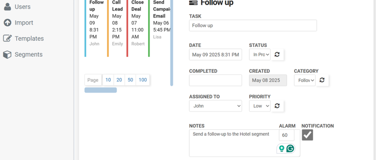Refresh the Category options list
The width and height of the screenshot is (376, 160).
(x=322, y=80)
